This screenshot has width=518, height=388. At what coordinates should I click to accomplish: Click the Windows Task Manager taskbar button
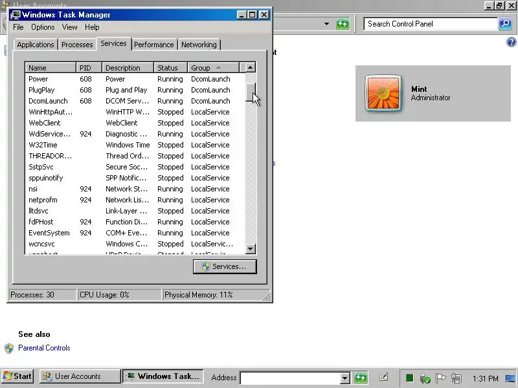click(163, 376)
